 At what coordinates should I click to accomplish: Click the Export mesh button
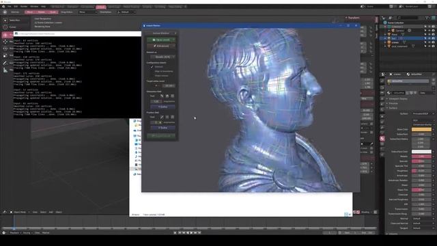point(161,136)
